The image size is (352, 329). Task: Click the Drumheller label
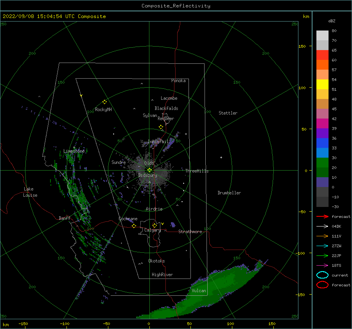tap(229, 193)
